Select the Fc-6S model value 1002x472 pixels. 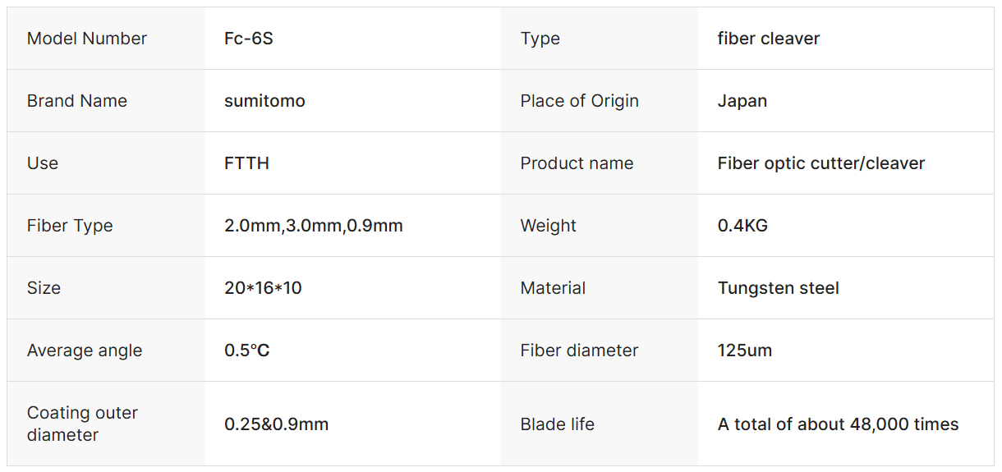249,39
